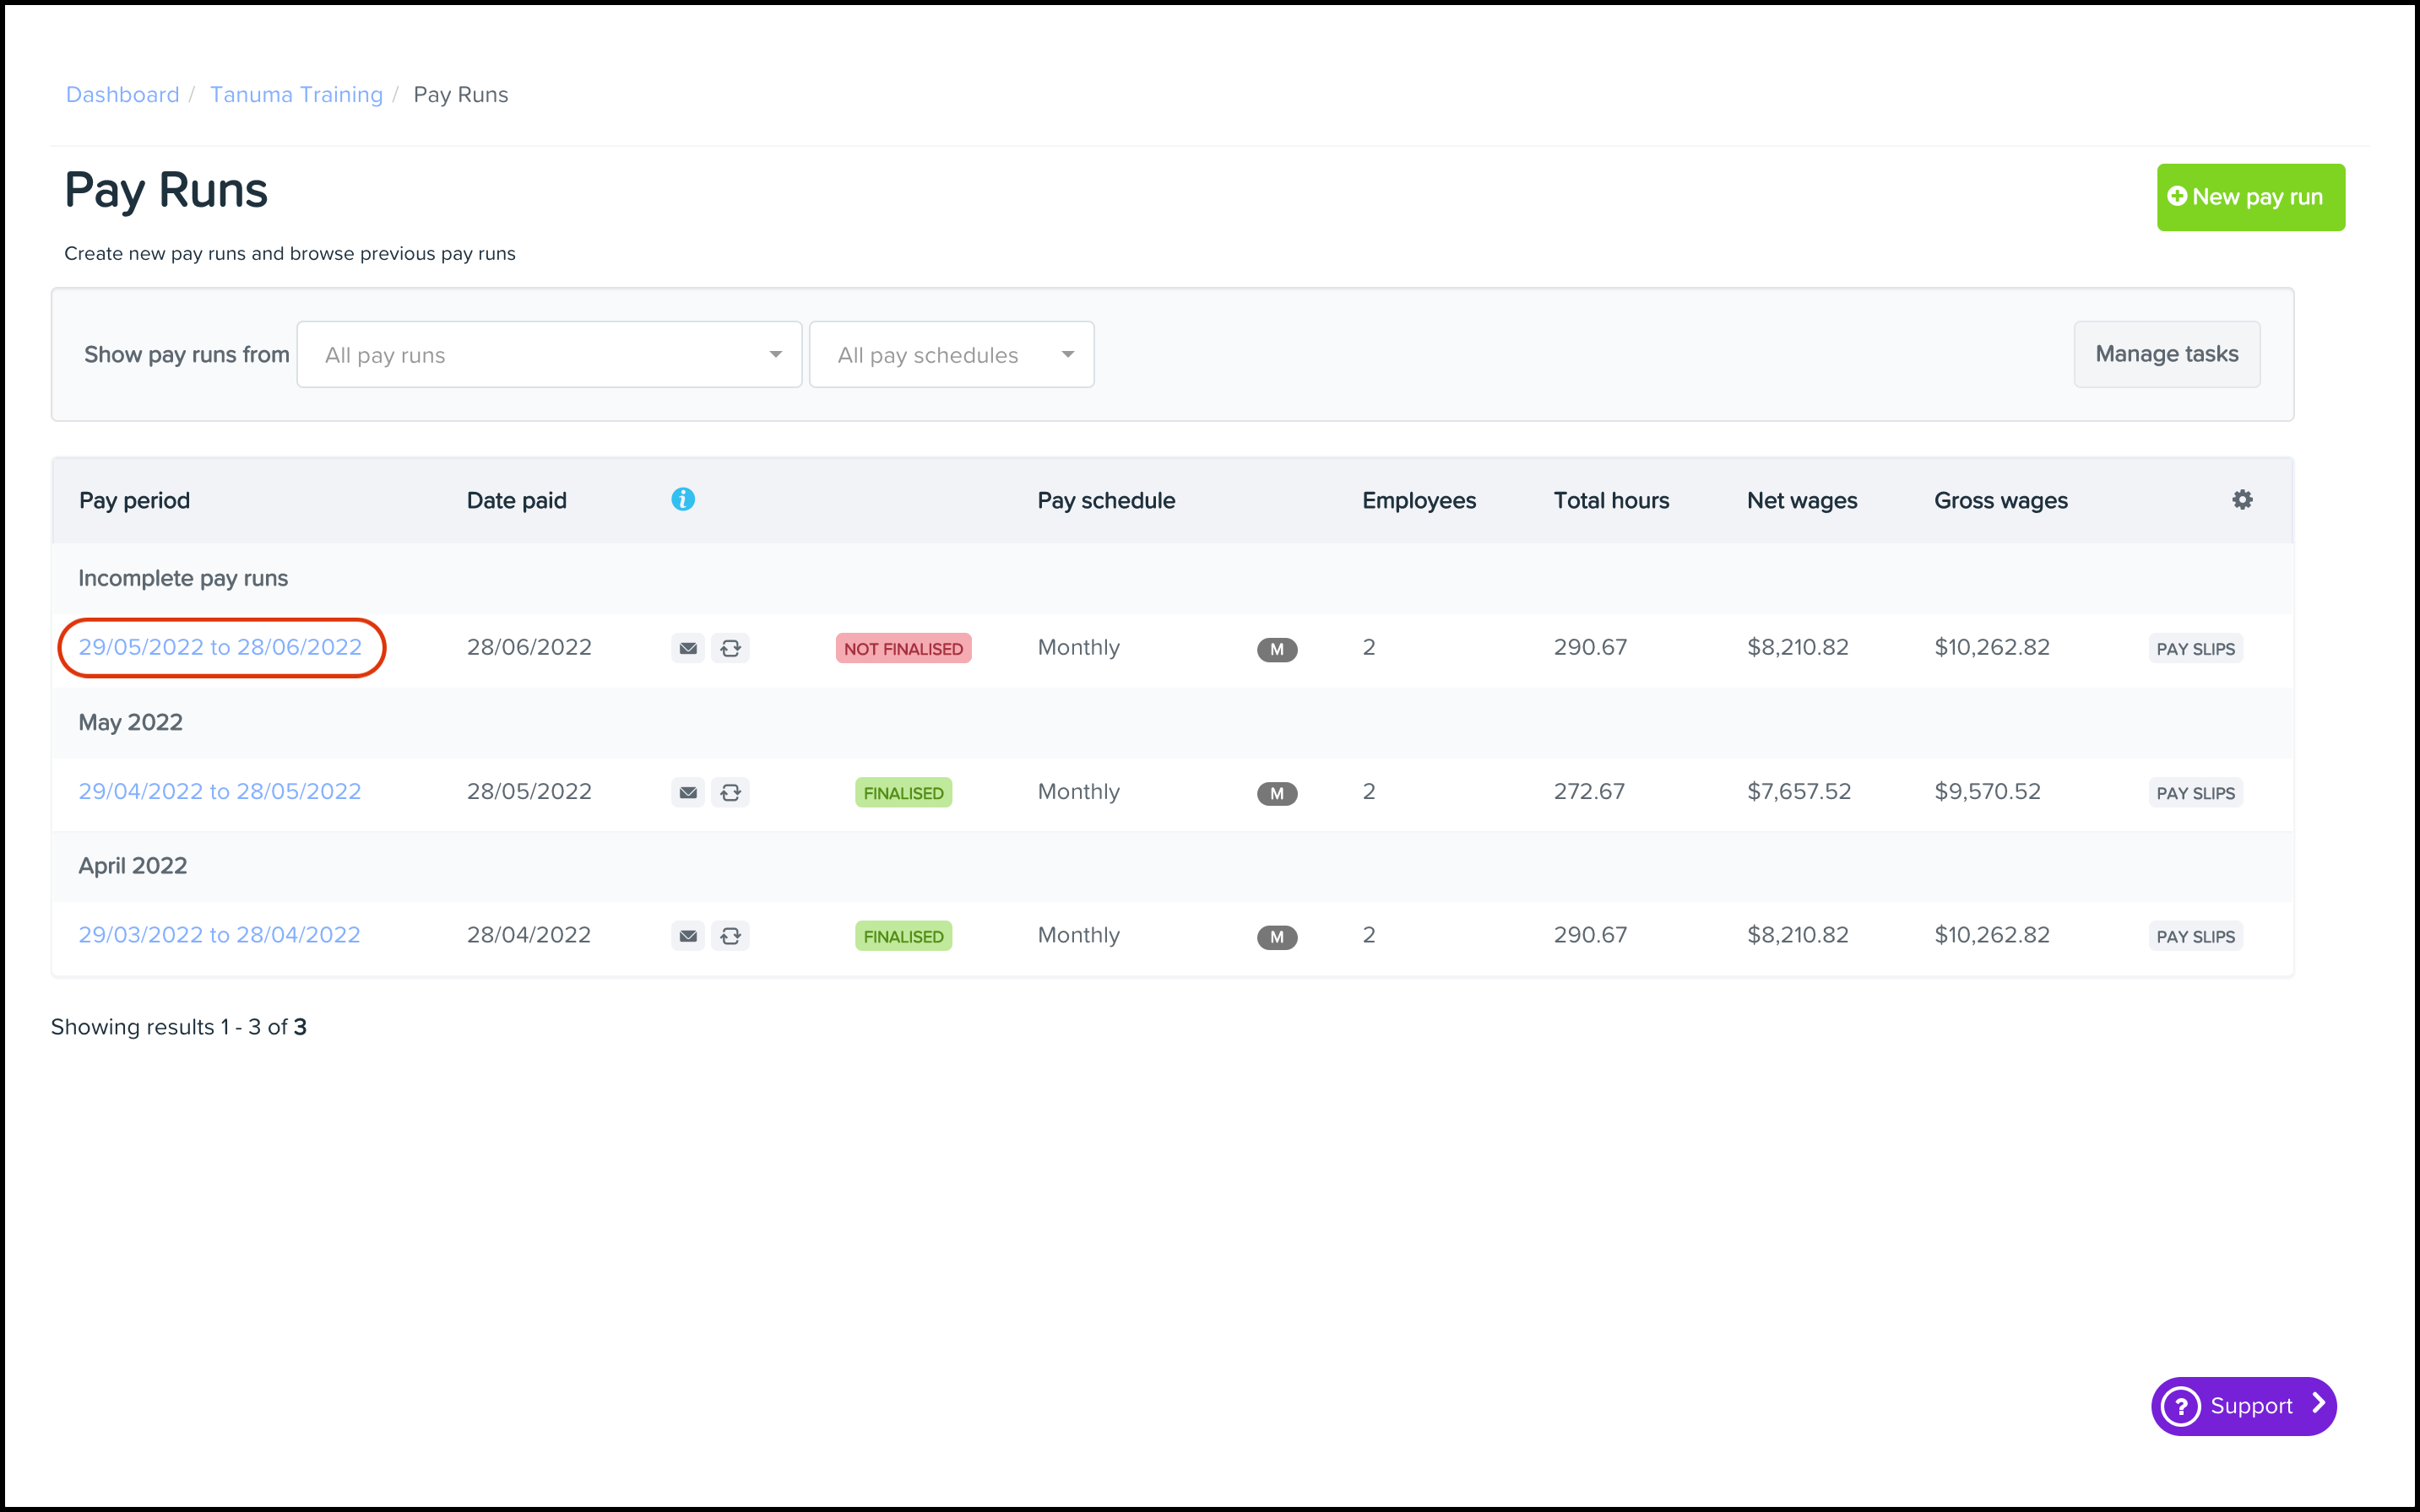The image size is (2420, 1512).
Task: Click the M badge on the June pay run
Action: (x=1277, y=650)
